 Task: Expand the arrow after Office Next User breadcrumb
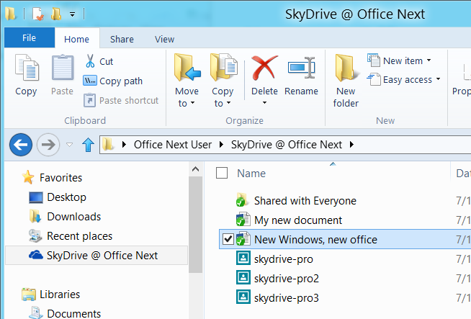(221, 145)
